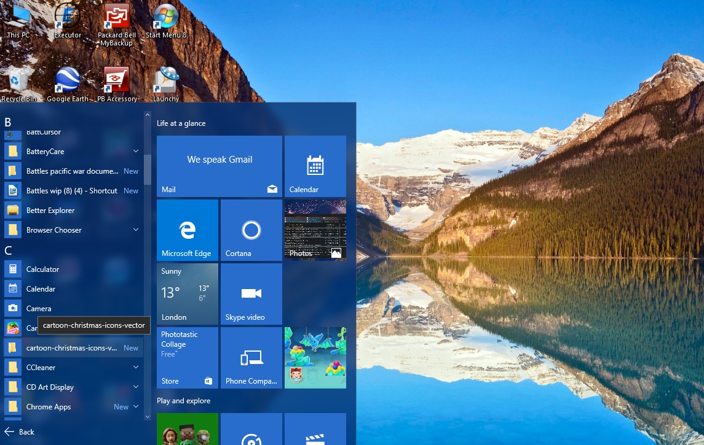Open Battles pacific war document folder

[74, 171]
